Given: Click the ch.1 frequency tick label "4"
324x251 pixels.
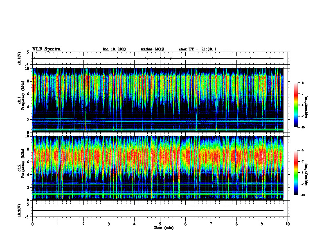Looking at the screenshot, I should click(28, 107).
